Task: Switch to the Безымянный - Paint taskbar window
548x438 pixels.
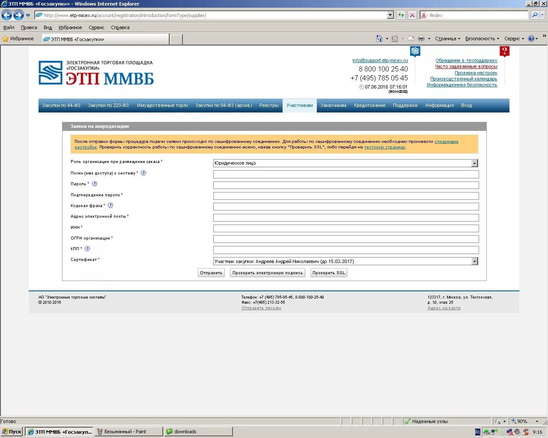Action: (129, 432)
